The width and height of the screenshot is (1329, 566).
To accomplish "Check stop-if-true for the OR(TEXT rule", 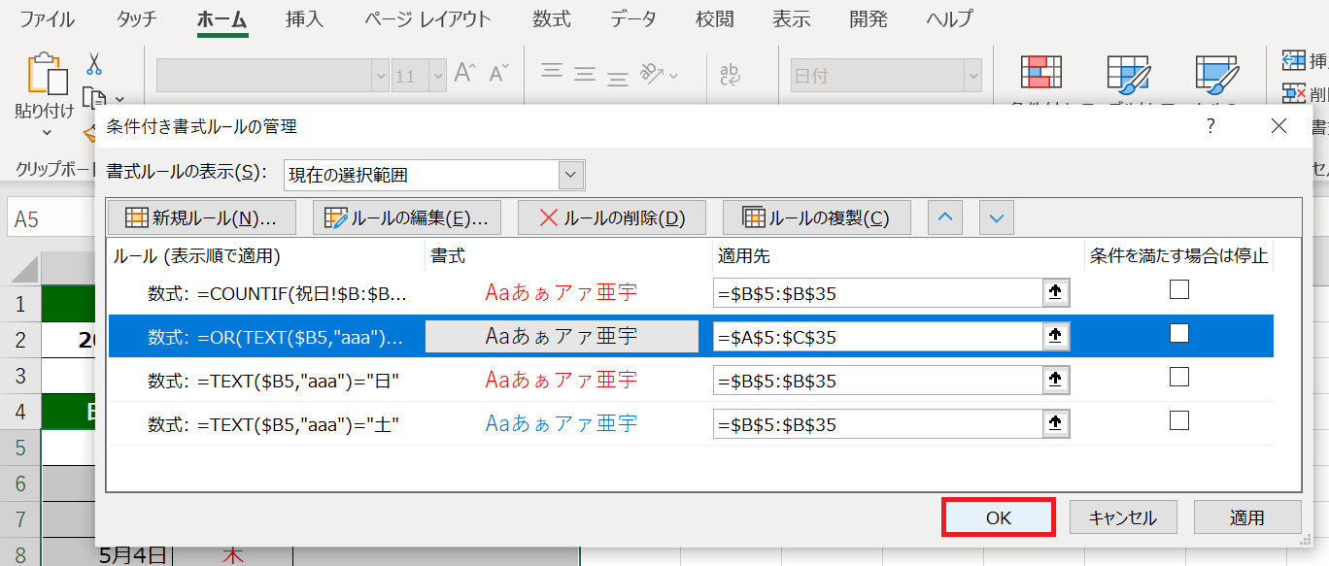I will pos(1178,334).
